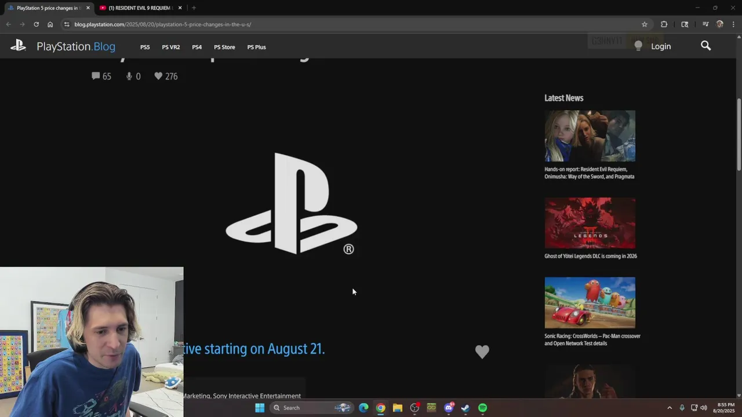Screen dimensions: 742x417
Task: Click the Login link
Action: pyautogui.click(x=661, y=46)
